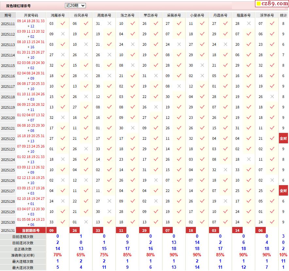Click the 小旻杀号 X mark in row 2025115
The height and width of the screenshot is (271, 289).
coord(202,65)
